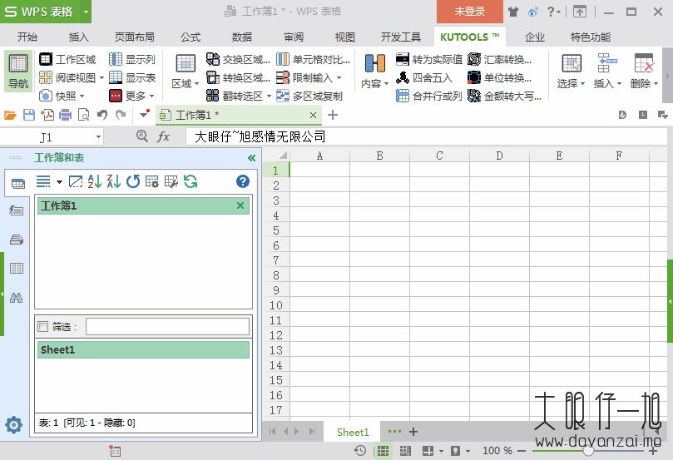This screenshot has width=673, height=460.
Task: Zoom out using the minus button
Action: click(522, 451)
